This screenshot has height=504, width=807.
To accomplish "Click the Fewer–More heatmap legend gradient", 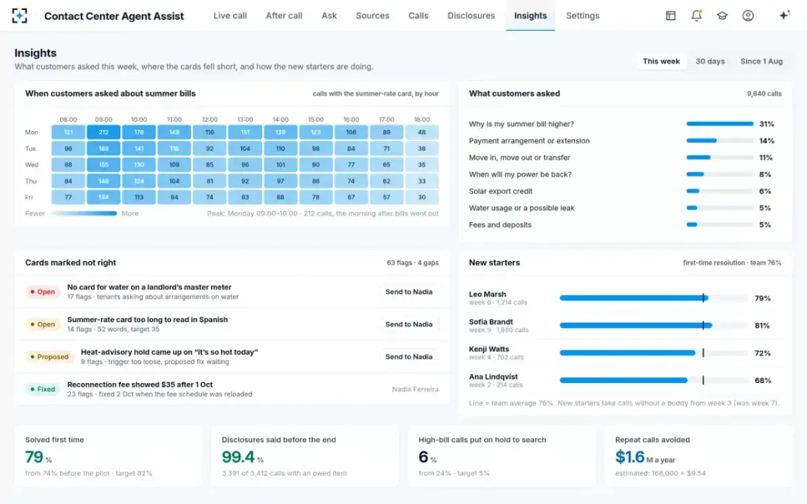I will click(x=83, y=214).
